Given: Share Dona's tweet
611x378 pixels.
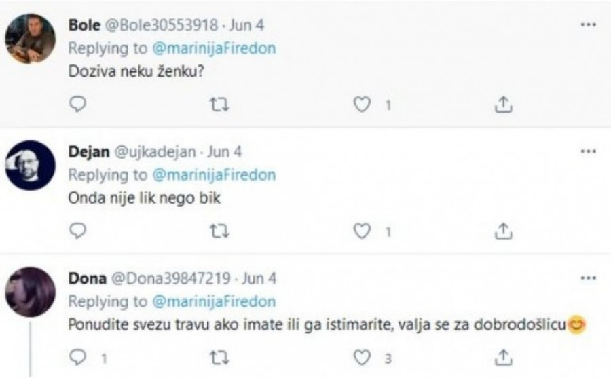Looking at the screenshot, I should tap(504, 355).
